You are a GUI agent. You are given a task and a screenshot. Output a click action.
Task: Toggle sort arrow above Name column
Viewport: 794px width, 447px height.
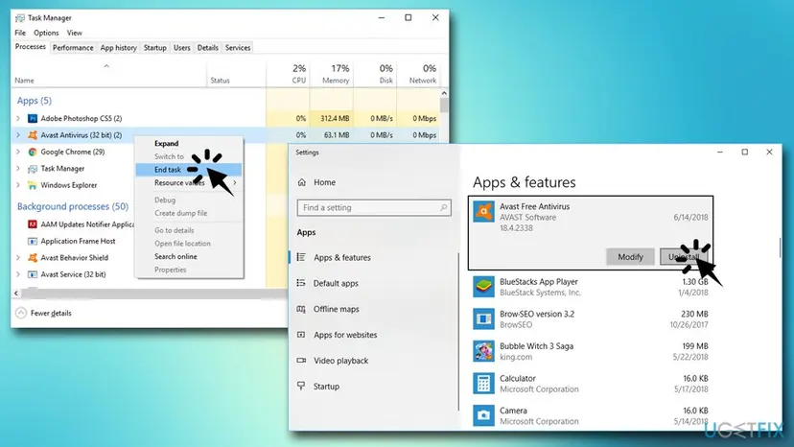click(106, 66)
